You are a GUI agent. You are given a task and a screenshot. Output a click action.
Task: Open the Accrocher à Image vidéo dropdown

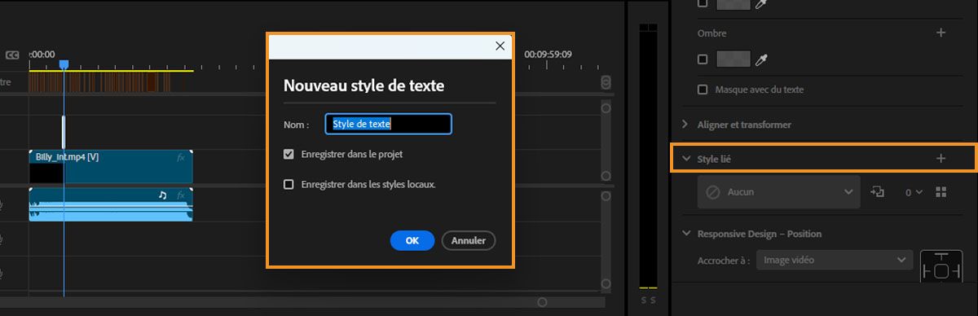tap(834, 260)
